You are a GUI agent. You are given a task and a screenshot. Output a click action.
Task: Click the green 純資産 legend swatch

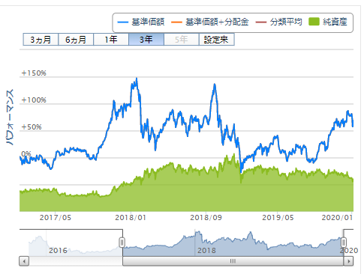314,22
